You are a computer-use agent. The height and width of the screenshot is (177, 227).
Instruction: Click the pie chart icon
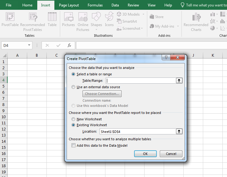coord(212,28)
